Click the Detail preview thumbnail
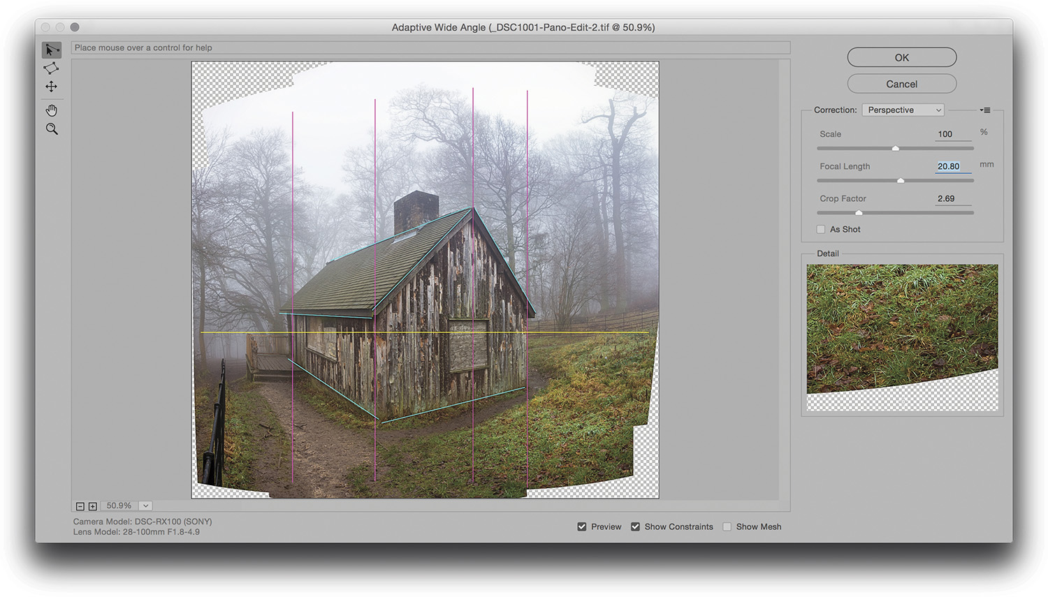 pos(902,337)
